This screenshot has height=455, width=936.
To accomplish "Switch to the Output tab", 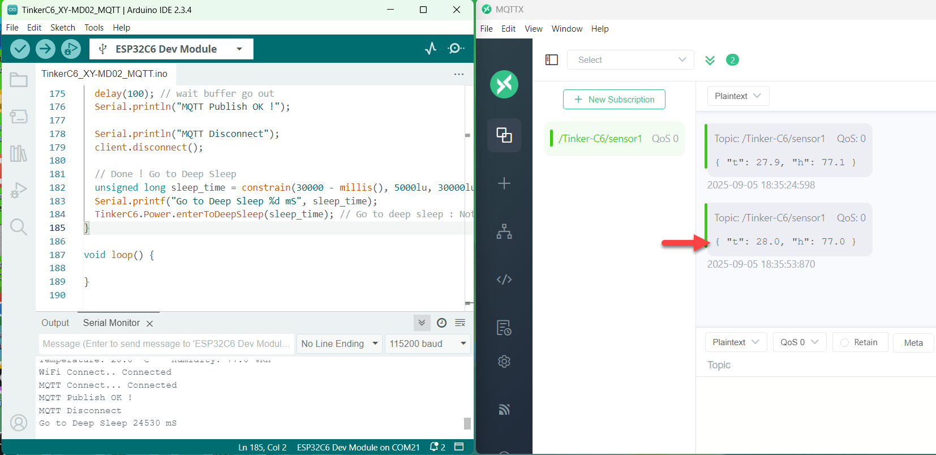I will pyautogui.click(x=55, y=323).
